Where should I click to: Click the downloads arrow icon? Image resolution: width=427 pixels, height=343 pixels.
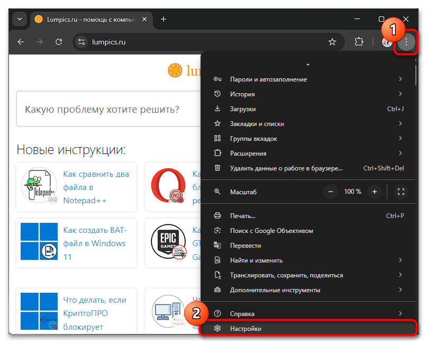[217, 109]
